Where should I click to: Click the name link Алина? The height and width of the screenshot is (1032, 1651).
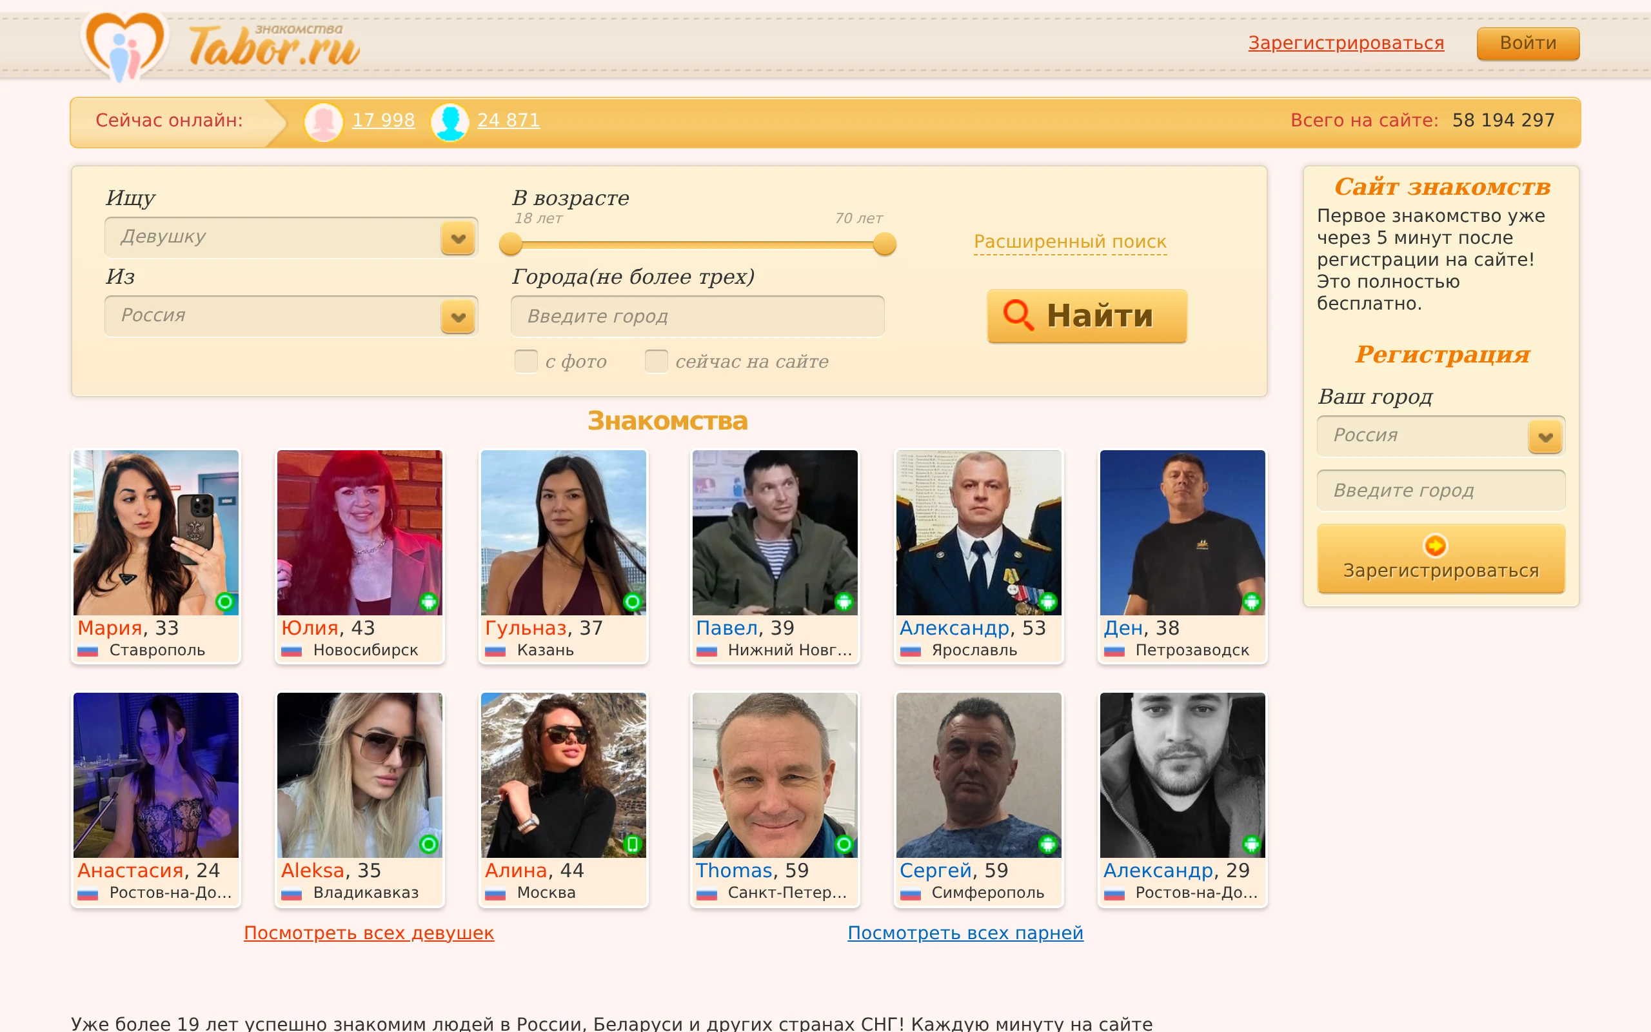(x=516, y=871)
